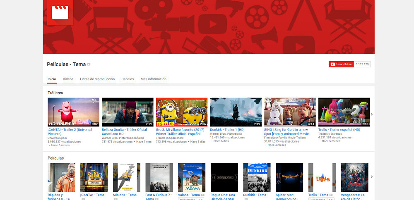Visit the Trailers y Estrenos channel
The height and width of the screenshot is (200, 414).
(330, 134)
